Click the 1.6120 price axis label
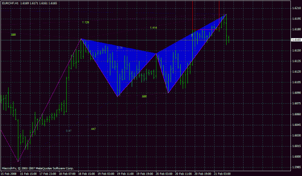This screenshot has width=302, height=176. [x=296, y=72]
